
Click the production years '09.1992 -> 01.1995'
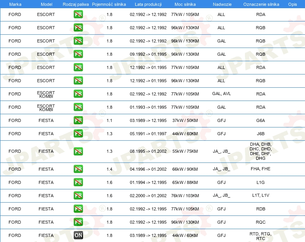(x=148, y=54)
